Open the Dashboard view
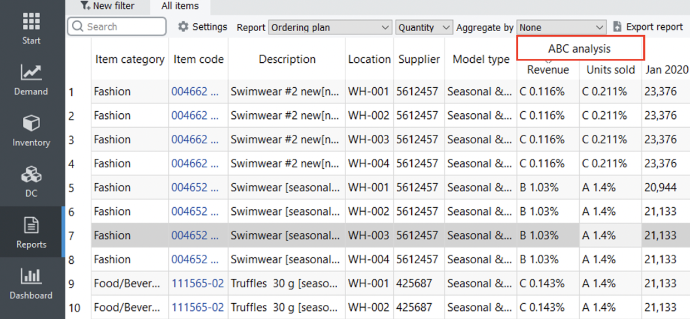 coord(31,283)
